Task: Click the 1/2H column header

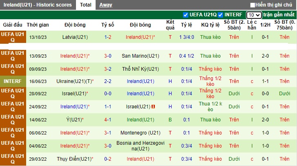Action: pyautogui.click(x=265, y=25)
